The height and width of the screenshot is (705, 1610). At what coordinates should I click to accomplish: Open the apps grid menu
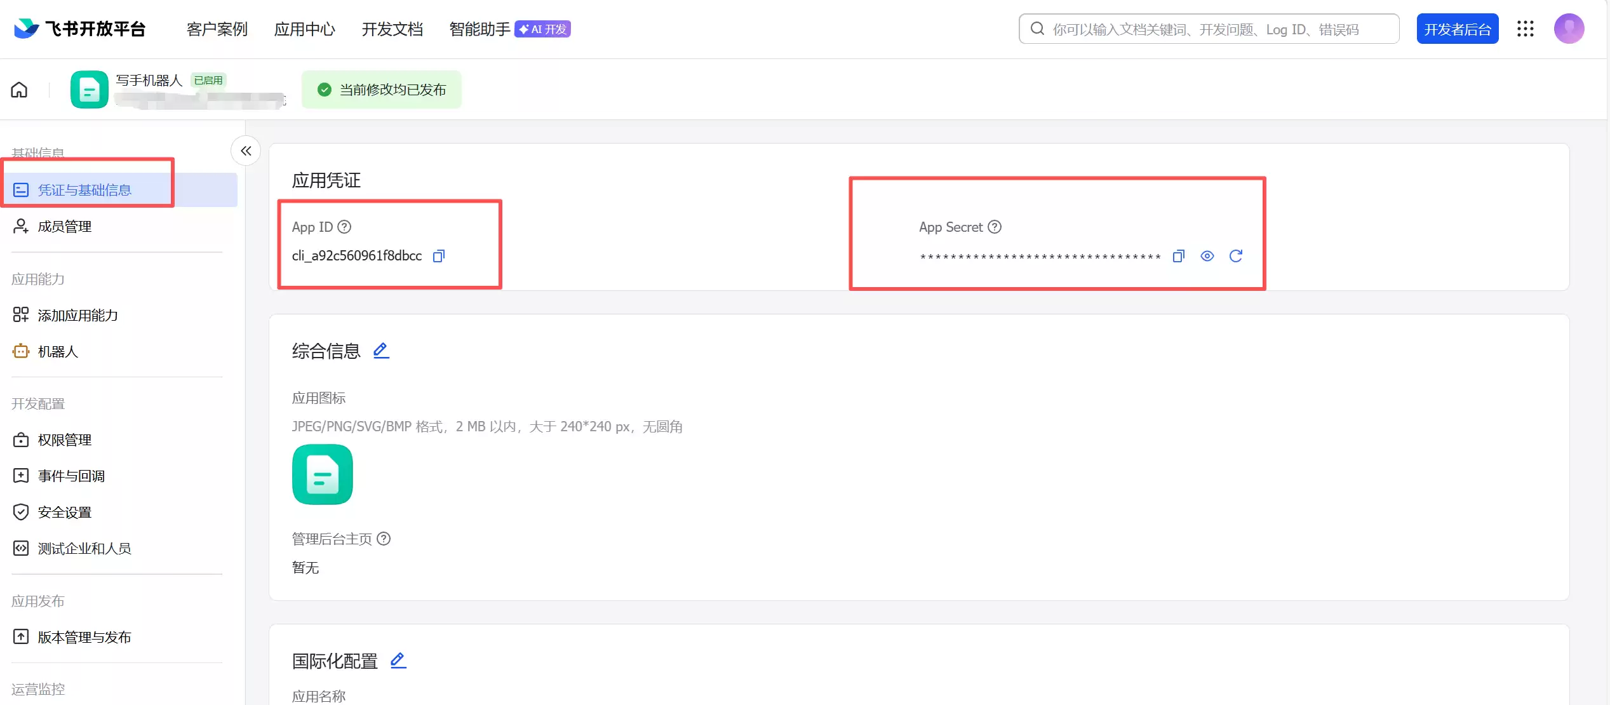coord(1526,29)
